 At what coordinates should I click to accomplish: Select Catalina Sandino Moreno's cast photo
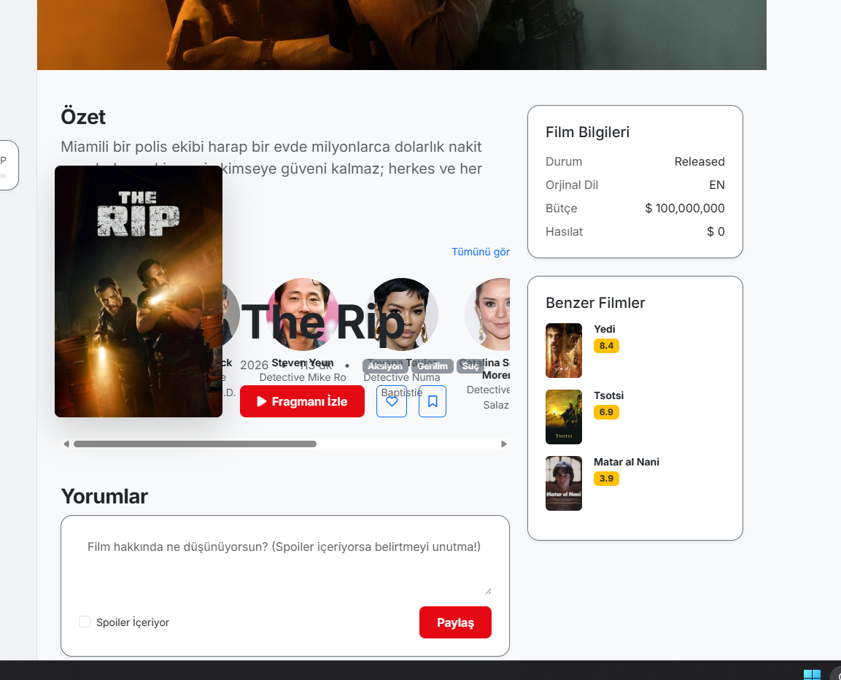(487, 314)
